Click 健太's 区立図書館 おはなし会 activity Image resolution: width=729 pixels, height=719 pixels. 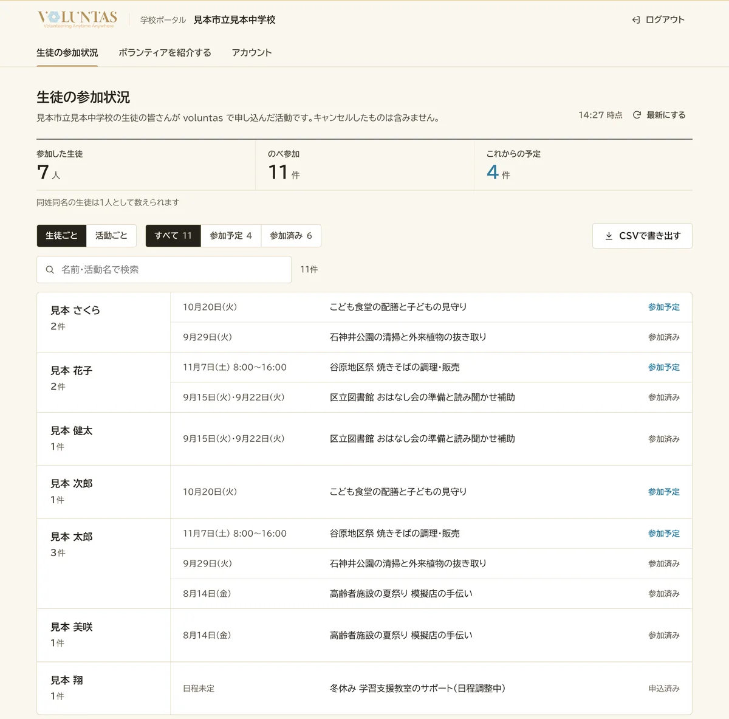coord(422,438)
